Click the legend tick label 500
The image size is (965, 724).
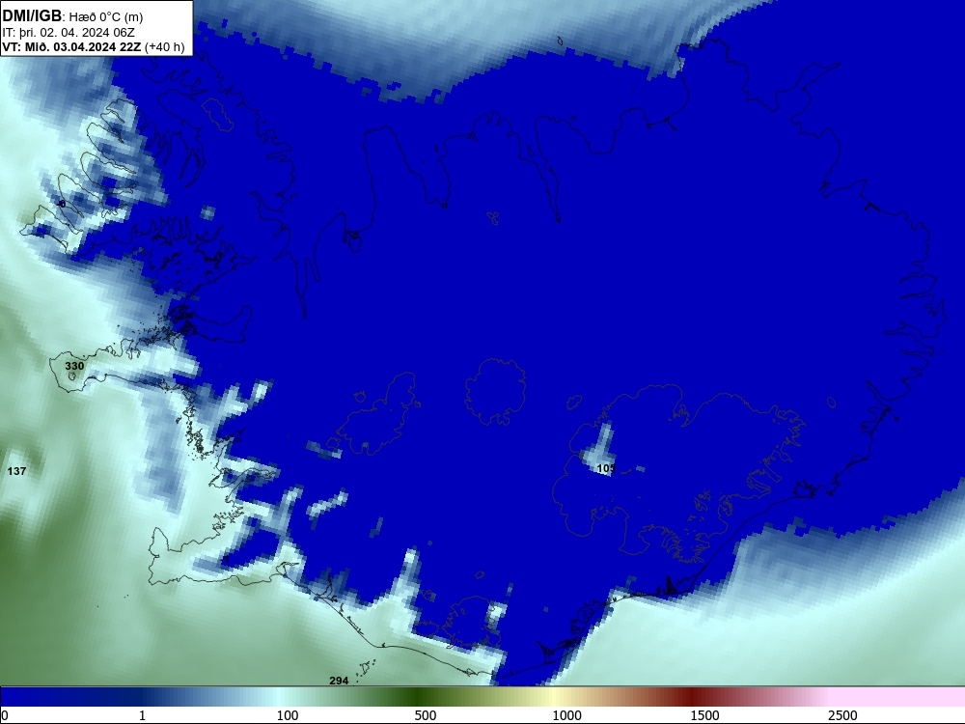point(426,715)
